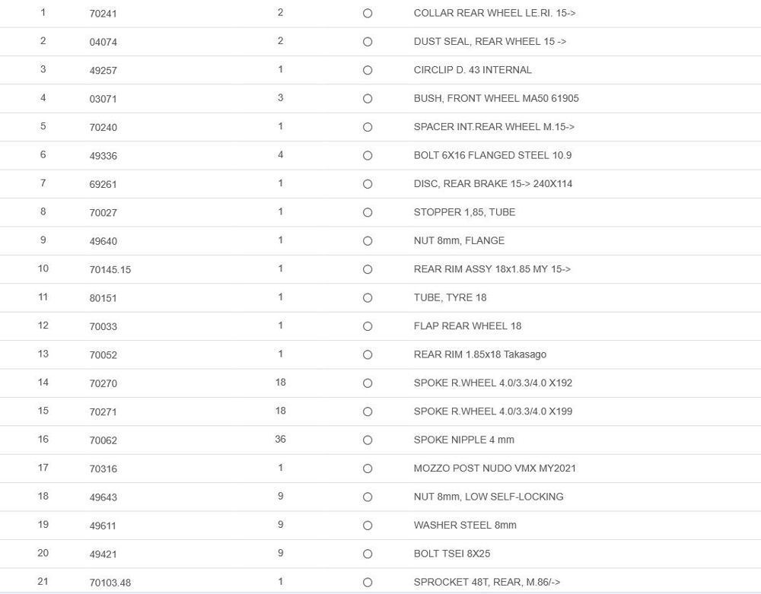
Task: Click the NUT 8mm, LOW SELF-LOCKING description
Action: [x=489, y=497]
